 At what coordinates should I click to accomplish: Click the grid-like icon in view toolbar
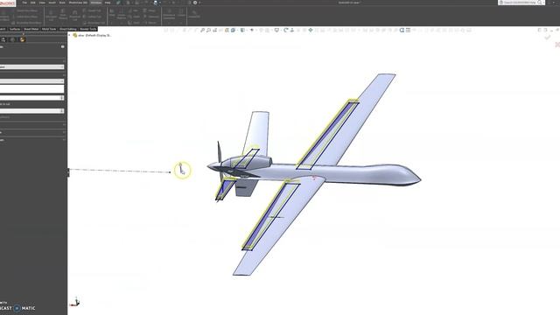click(408, 31)
